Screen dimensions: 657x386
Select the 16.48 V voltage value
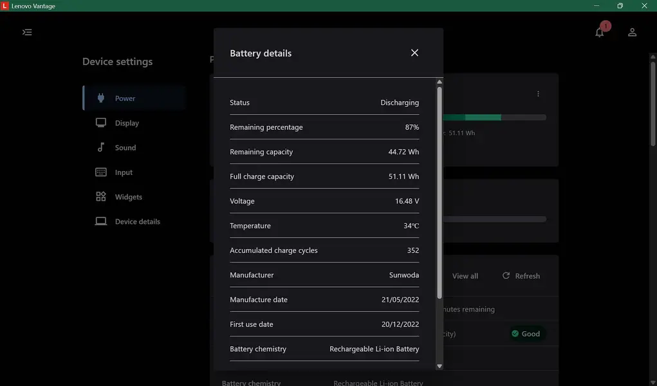coord(407,201)
